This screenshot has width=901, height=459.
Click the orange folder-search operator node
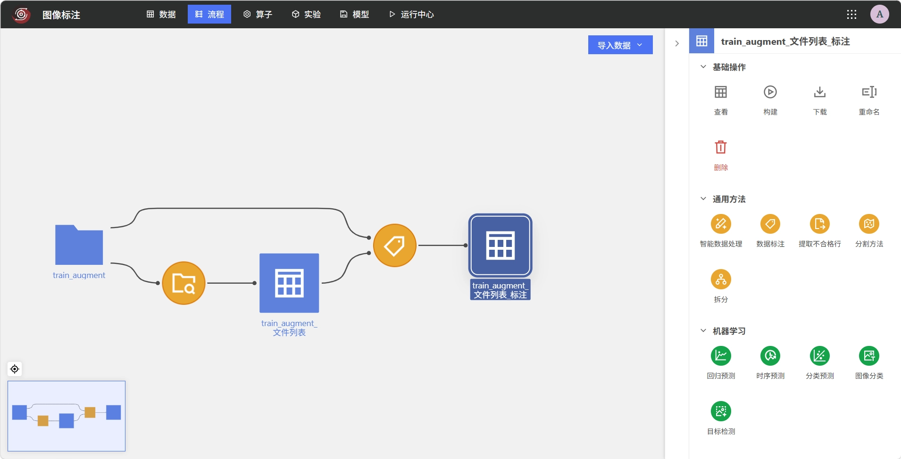click(184, 283)
